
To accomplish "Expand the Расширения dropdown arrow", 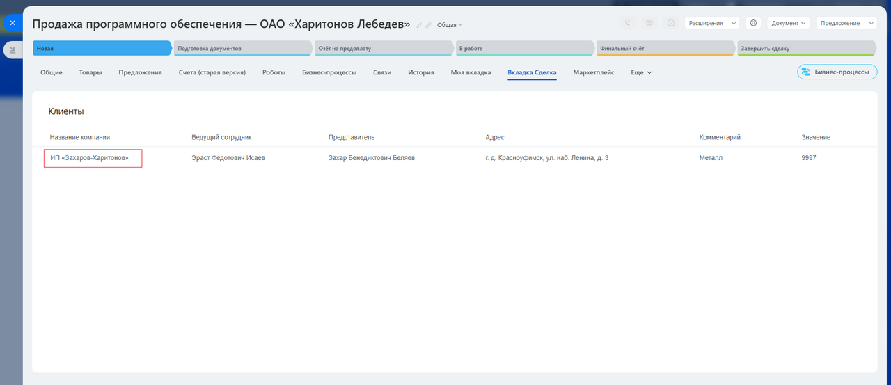I will coord(734,23).
